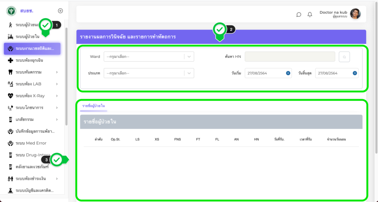The width and height of the screenshot is (378, 202).
Task: Click the LAB microscope icon
Action: tap(10, 84)
